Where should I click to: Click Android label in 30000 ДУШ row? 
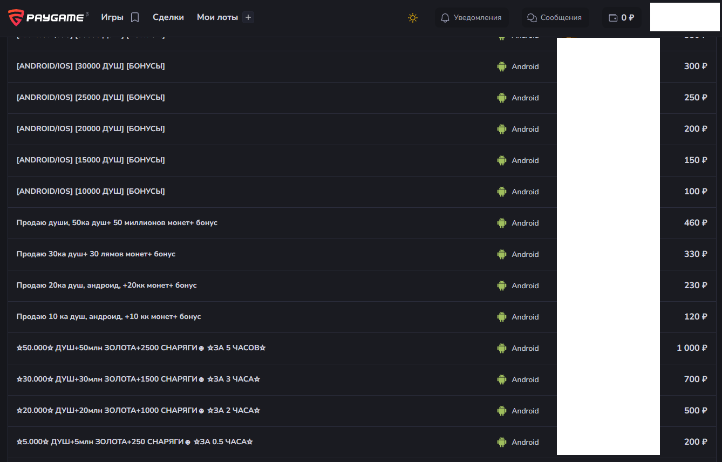pos(525,66)
